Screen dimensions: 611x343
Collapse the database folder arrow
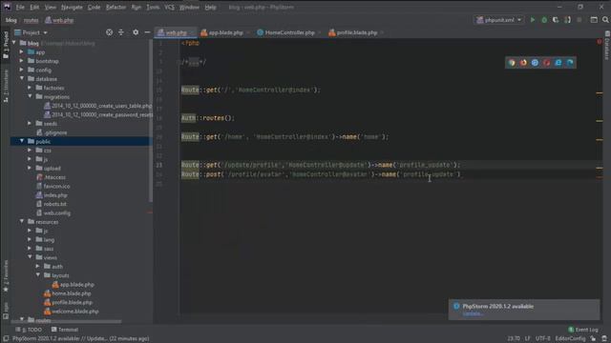(21, 78)
